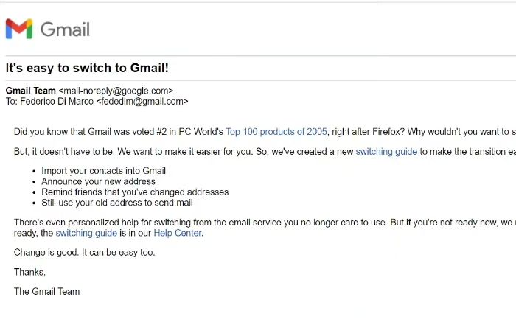Click the "Change is good. It can be easy too." line
This screenshot has width=516, height=322.
(x=84, y=253)
